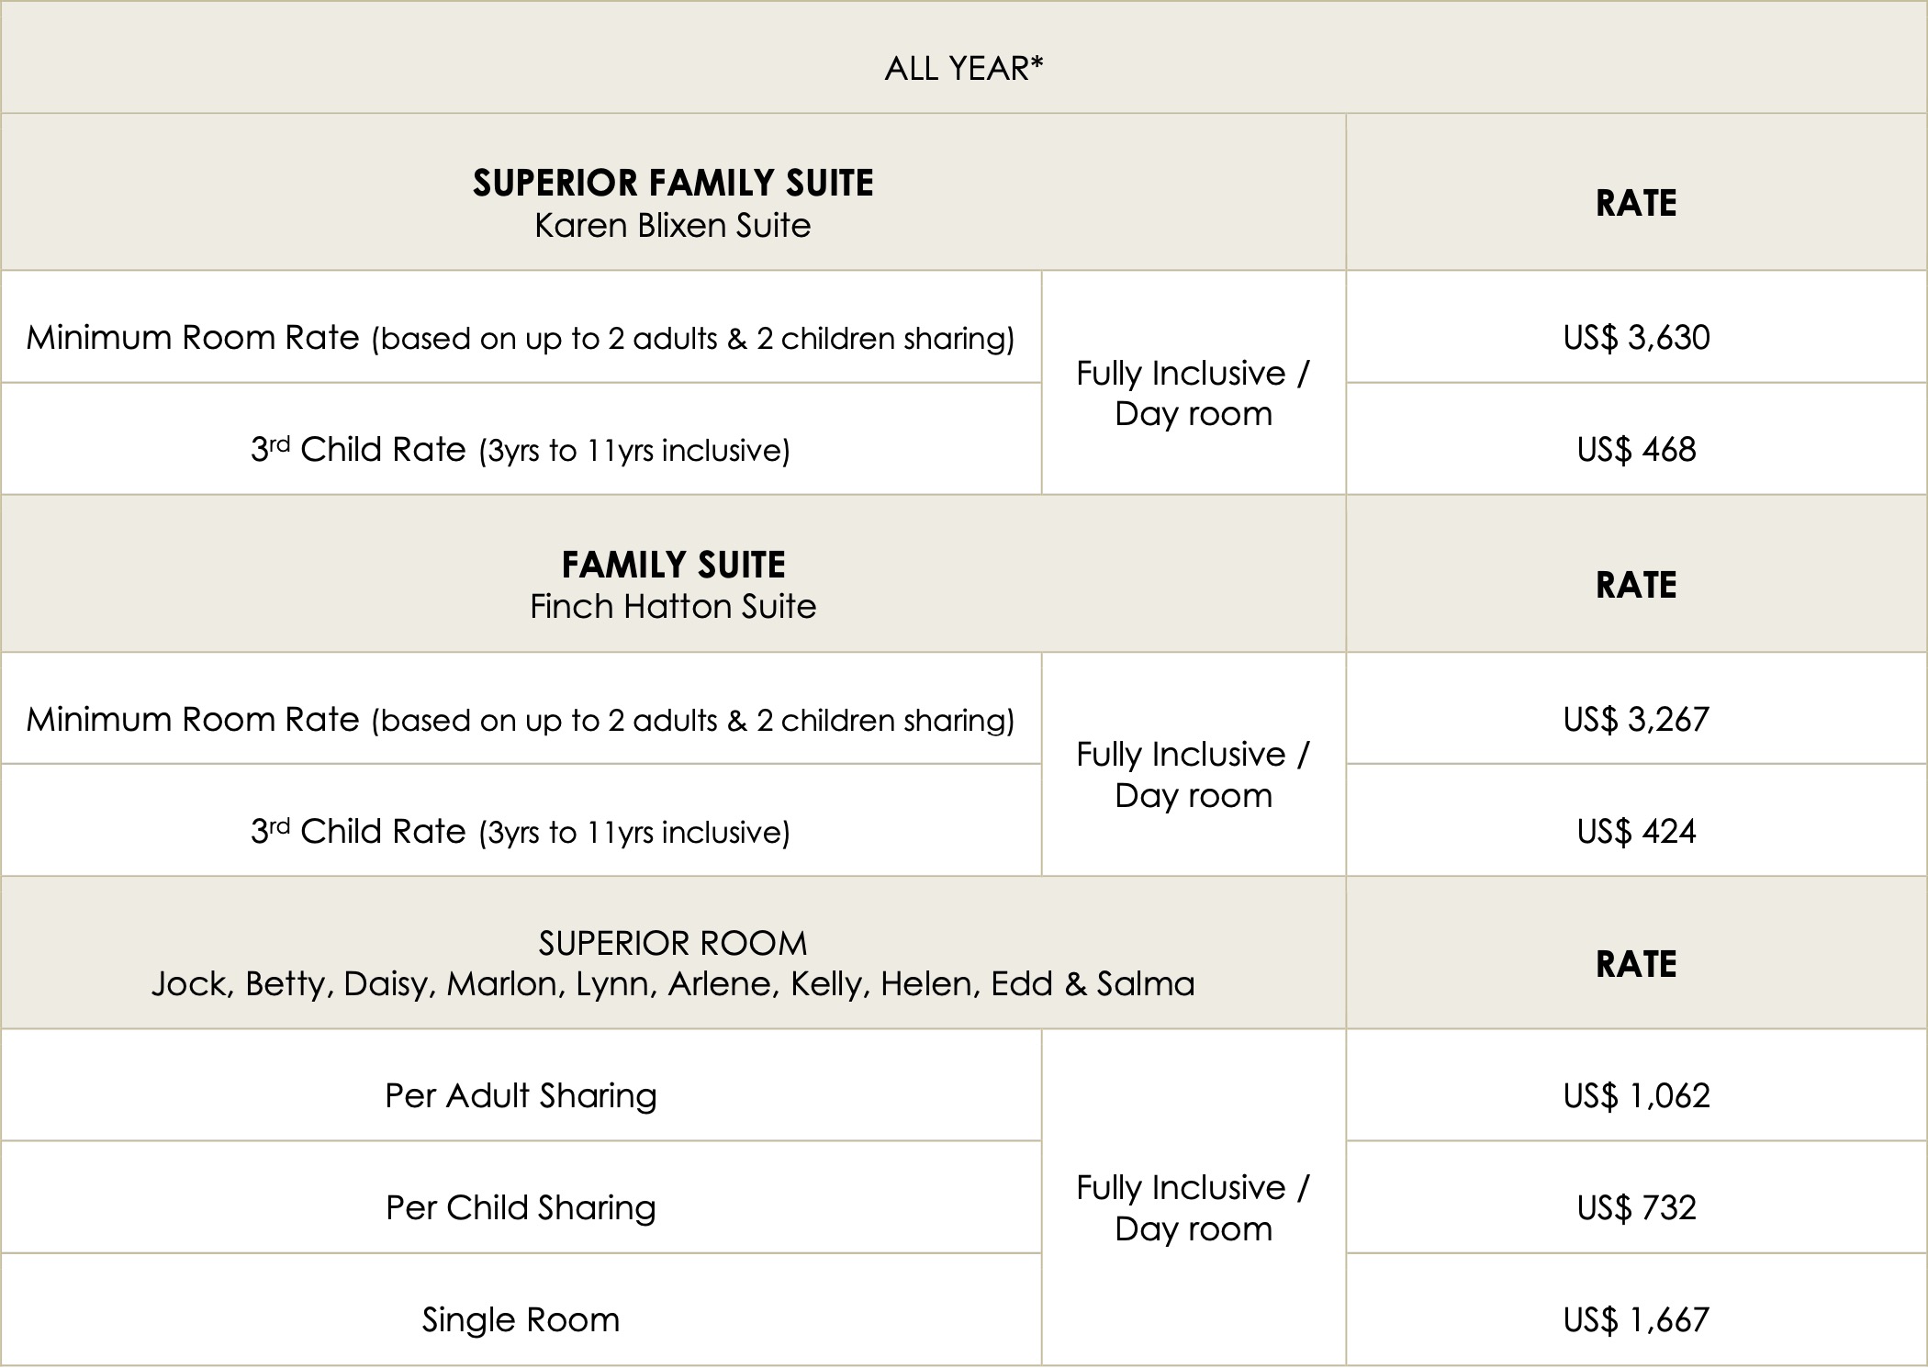This screenshot has width=1928, height=1368.
Task: Select the 'FAMILY SUITE' heading
Action: 673,565
